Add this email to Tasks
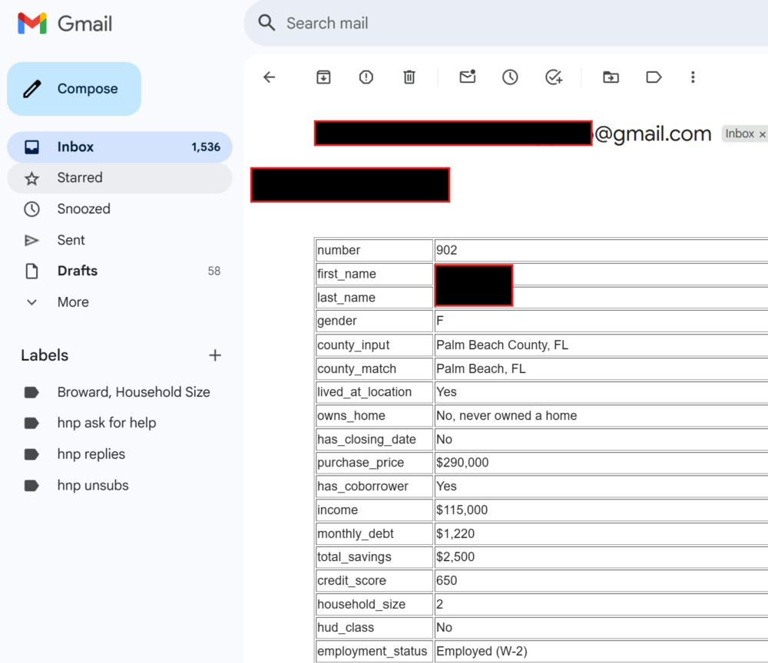This screenshot has width=768, height=663. tap(554, 77)
